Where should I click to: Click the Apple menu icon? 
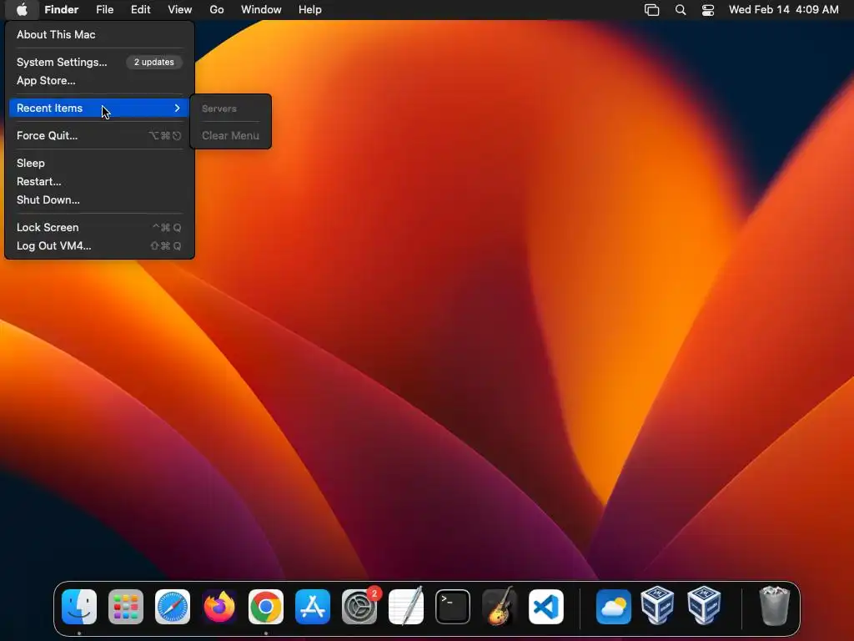pyautogui.click(x=22, y=10)
